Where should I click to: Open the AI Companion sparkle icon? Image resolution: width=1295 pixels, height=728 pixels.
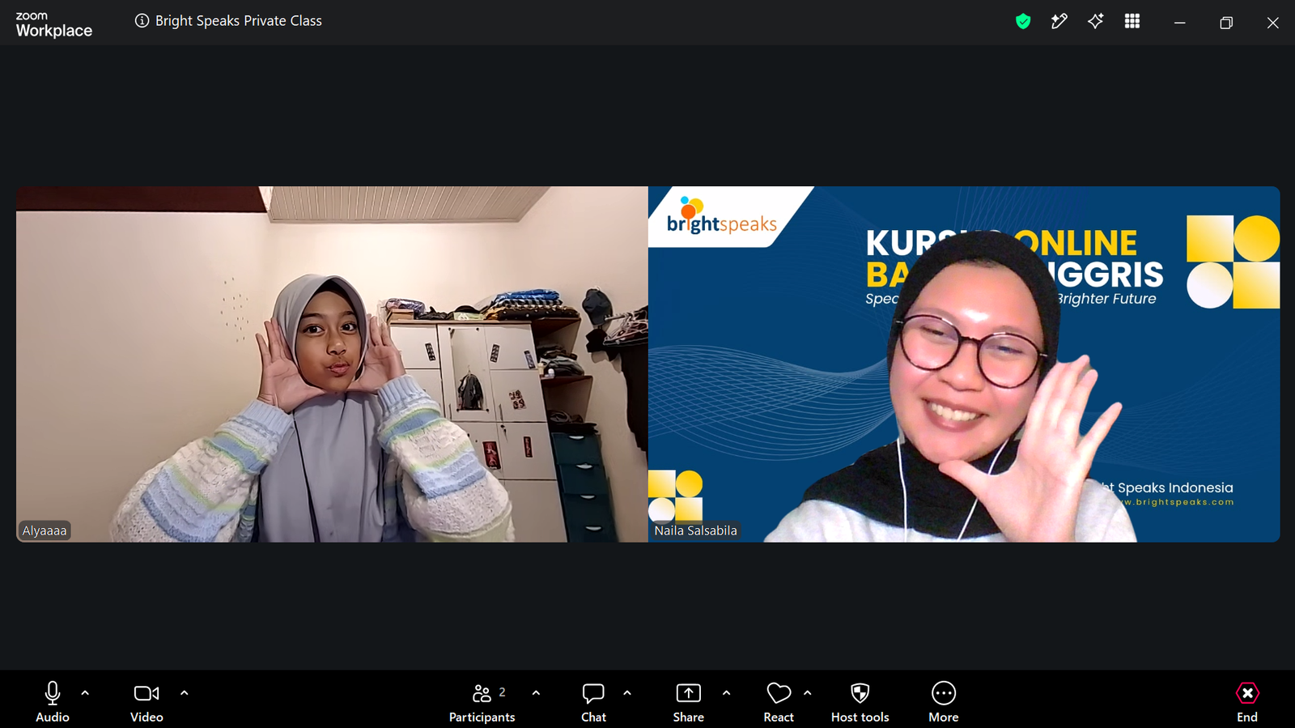coord(1096,22)
